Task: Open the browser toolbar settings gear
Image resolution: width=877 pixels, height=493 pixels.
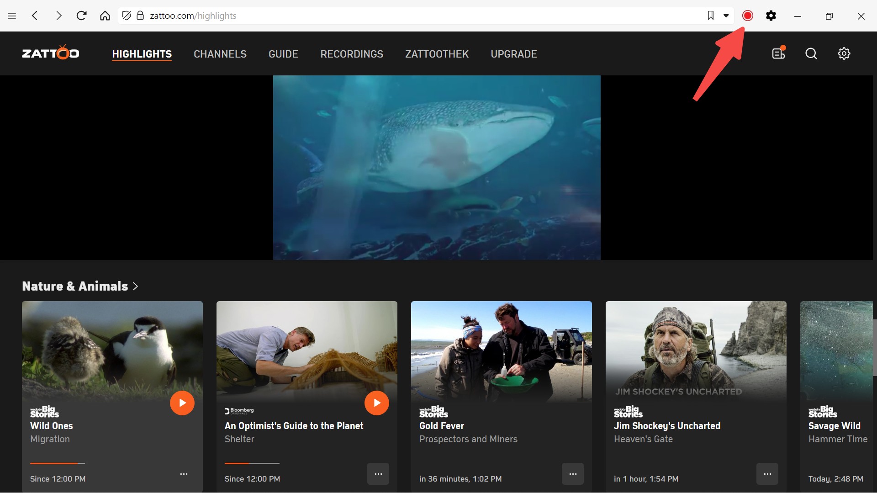Action: click(x=771, y=16)
